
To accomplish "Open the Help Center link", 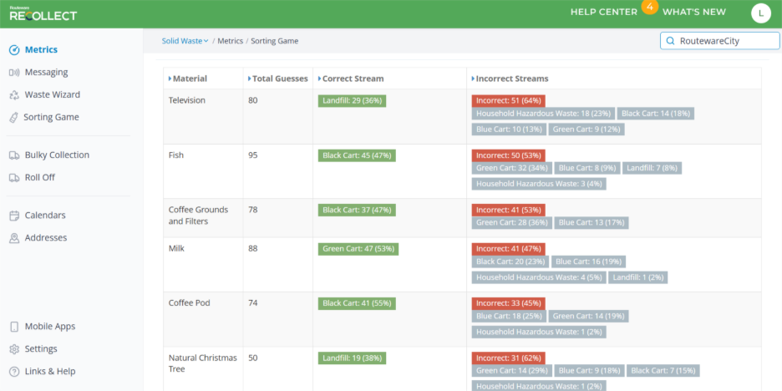I will coord(604,12).
